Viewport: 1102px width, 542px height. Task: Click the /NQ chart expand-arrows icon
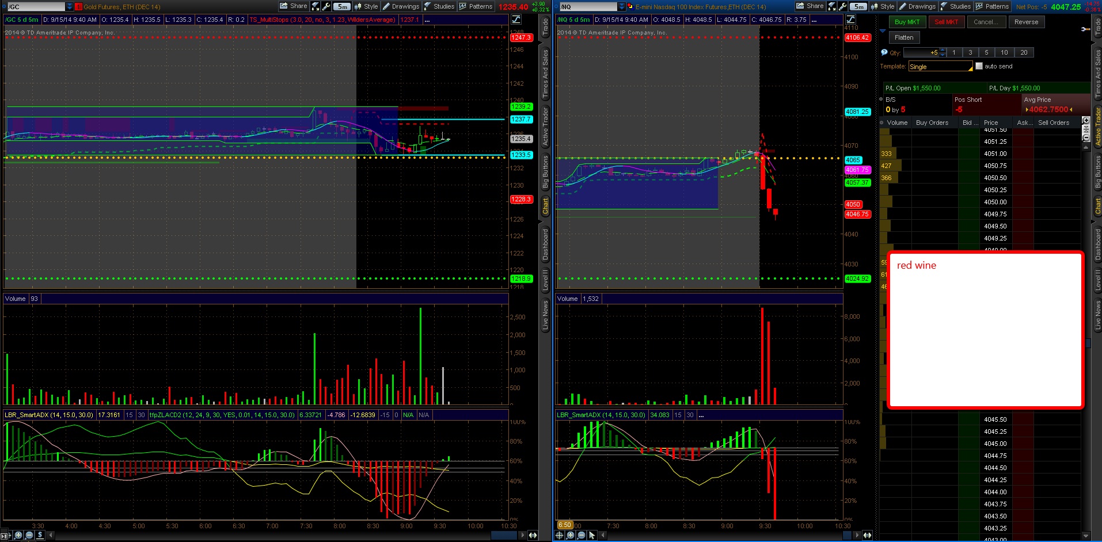pyautogui.click(x=832, y=6)
